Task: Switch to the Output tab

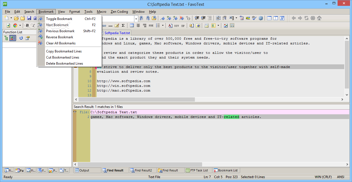Action: 87,170
